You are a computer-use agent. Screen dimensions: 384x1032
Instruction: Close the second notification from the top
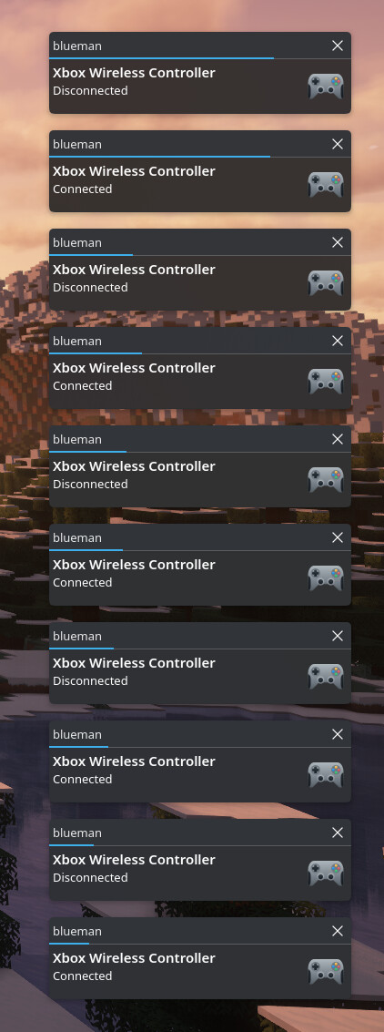tap(338, 144)
